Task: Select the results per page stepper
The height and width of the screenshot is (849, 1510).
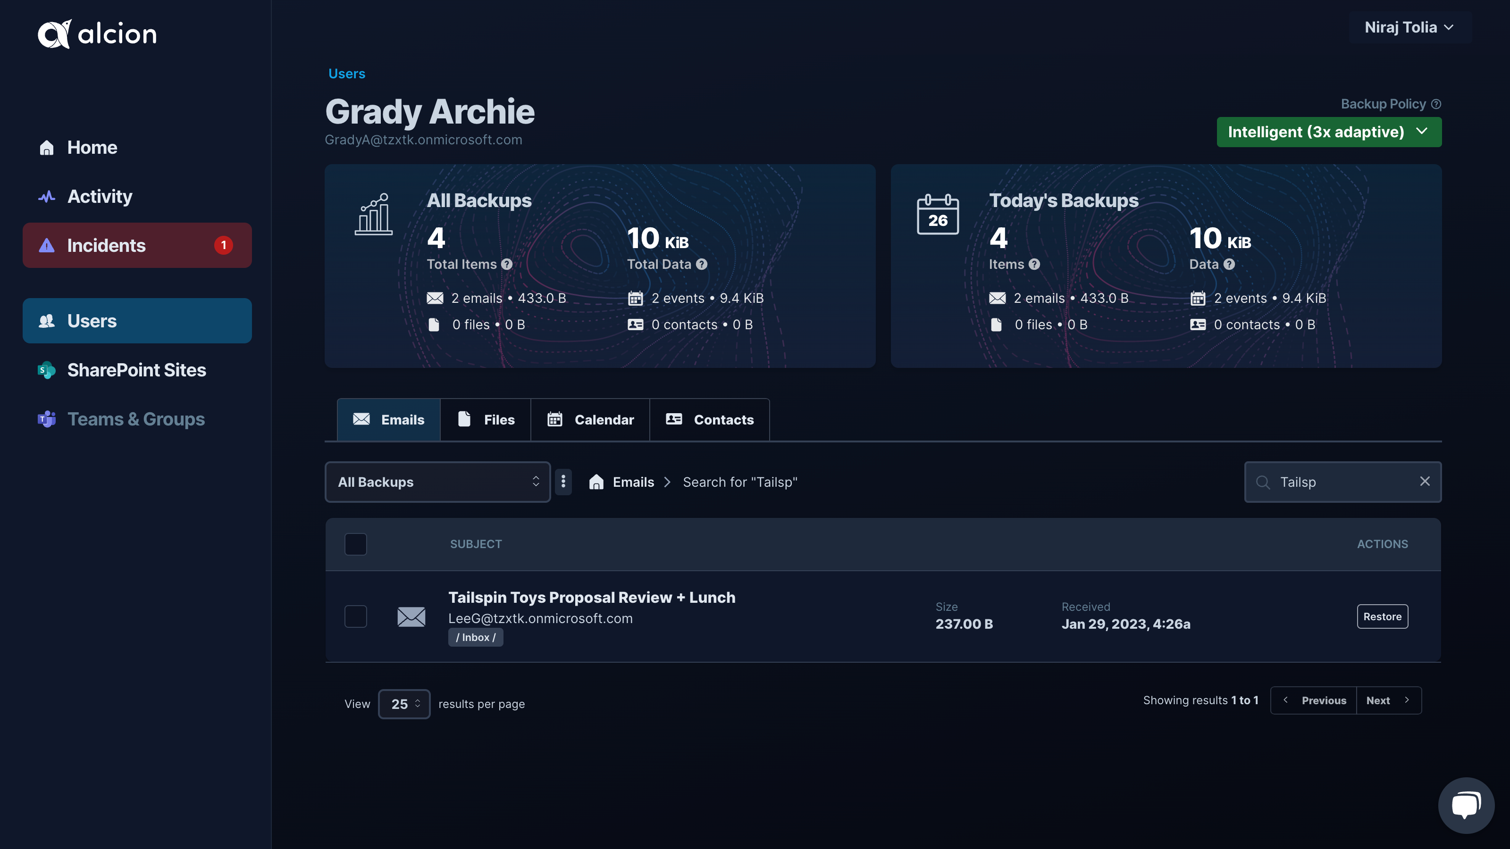Action: [403, 703]
